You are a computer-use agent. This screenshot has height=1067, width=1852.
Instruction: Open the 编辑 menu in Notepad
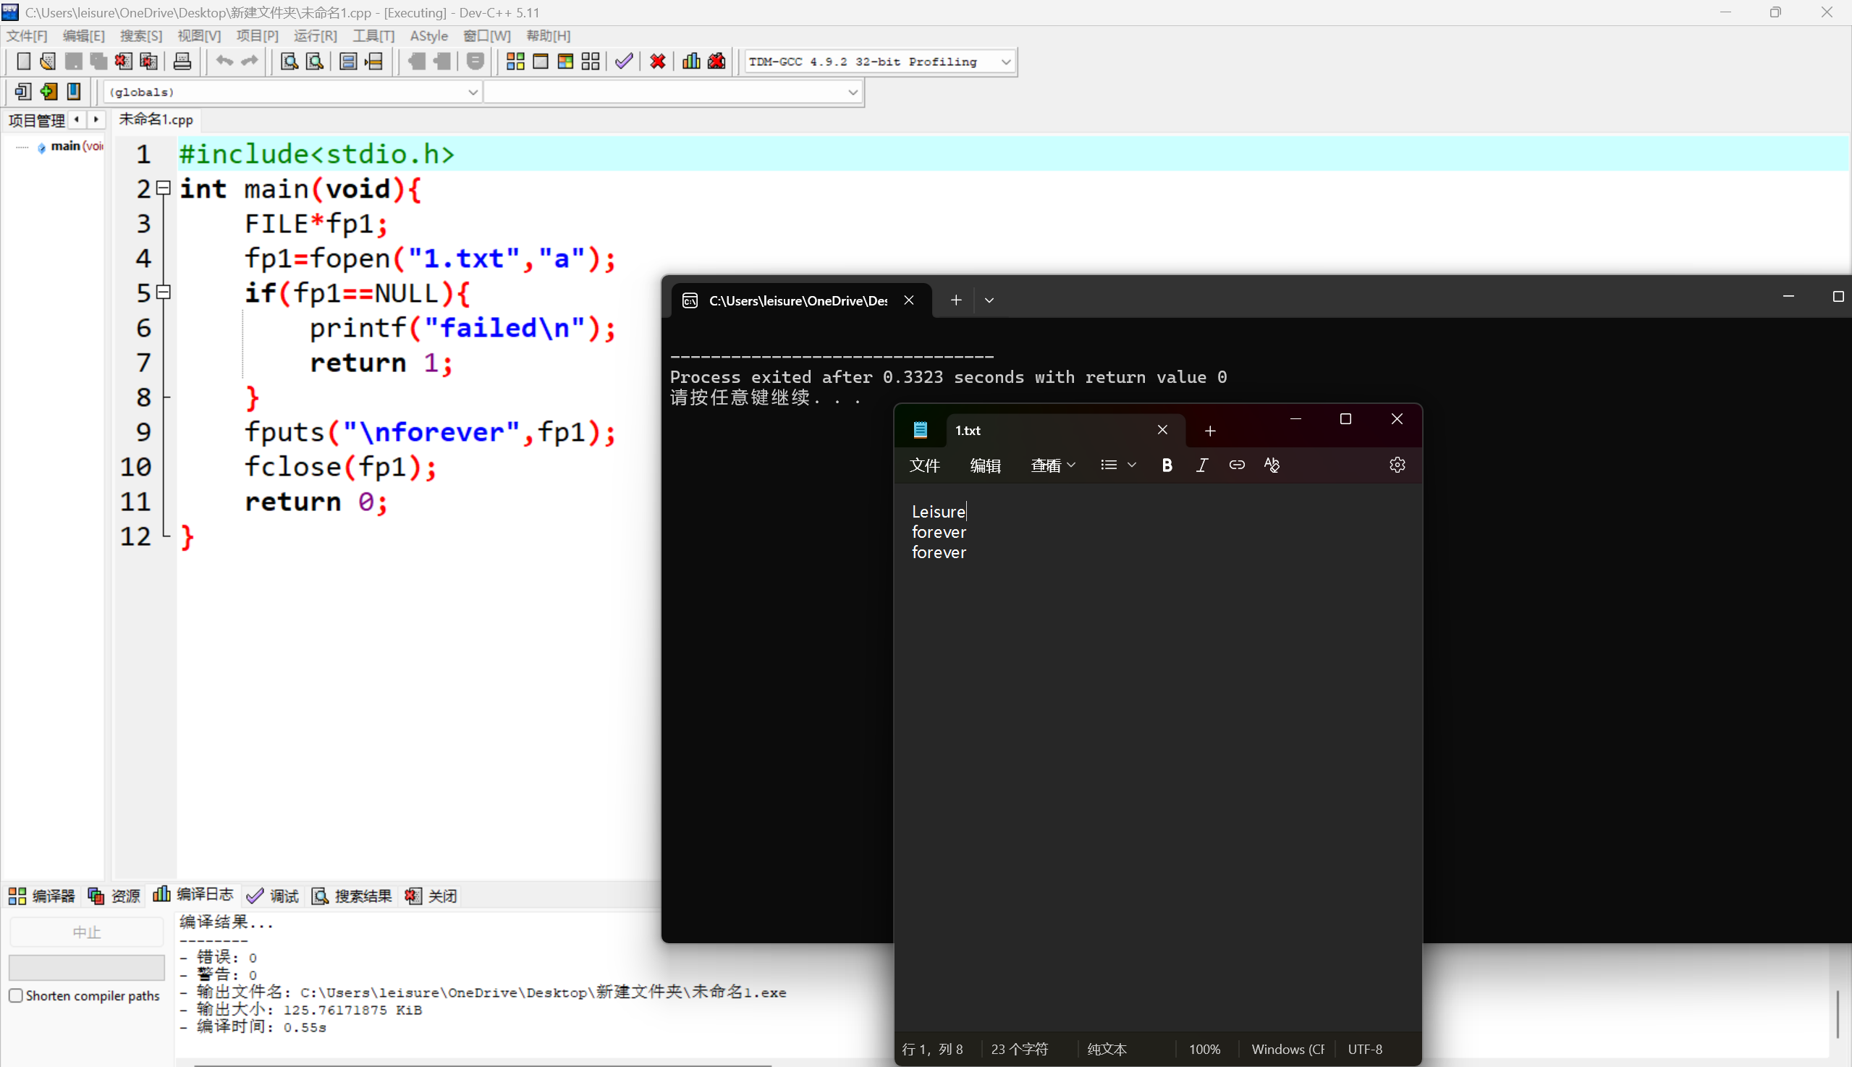[984, 465]
